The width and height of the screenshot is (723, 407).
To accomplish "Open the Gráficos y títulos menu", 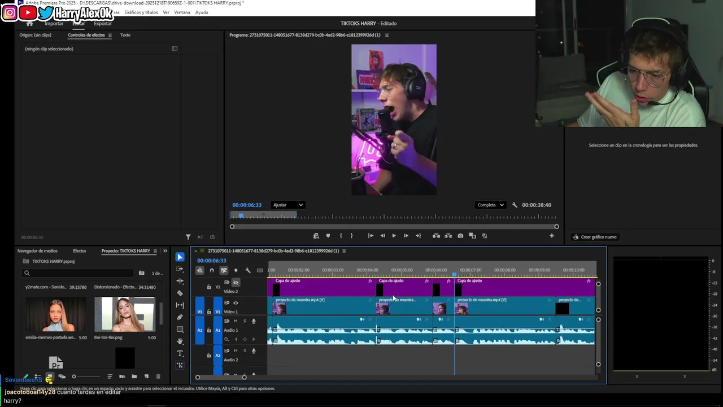I will pyautogui.click(x=141, y=12).
